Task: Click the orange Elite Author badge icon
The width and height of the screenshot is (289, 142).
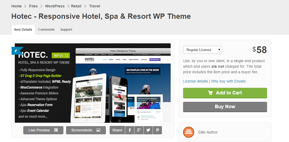Action: [189, 132]
